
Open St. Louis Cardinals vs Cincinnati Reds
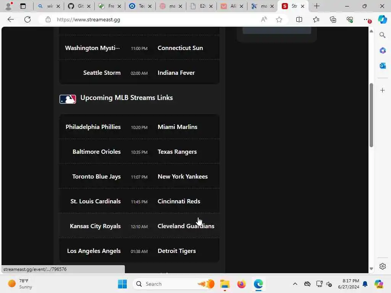point(139,201)
